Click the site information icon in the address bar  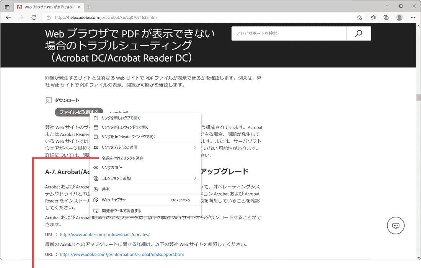point(48,17)
